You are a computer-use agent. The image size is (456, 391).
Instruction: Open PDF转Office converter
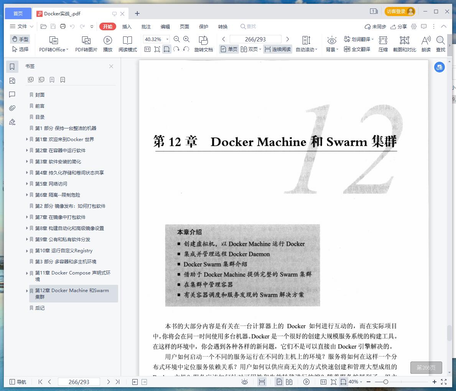[54, 44]
